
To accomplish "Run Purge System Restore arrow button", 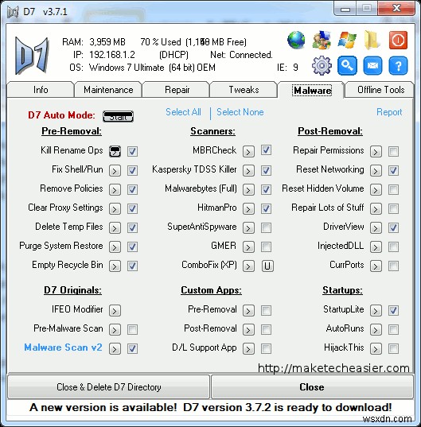I will coord(115,247).
